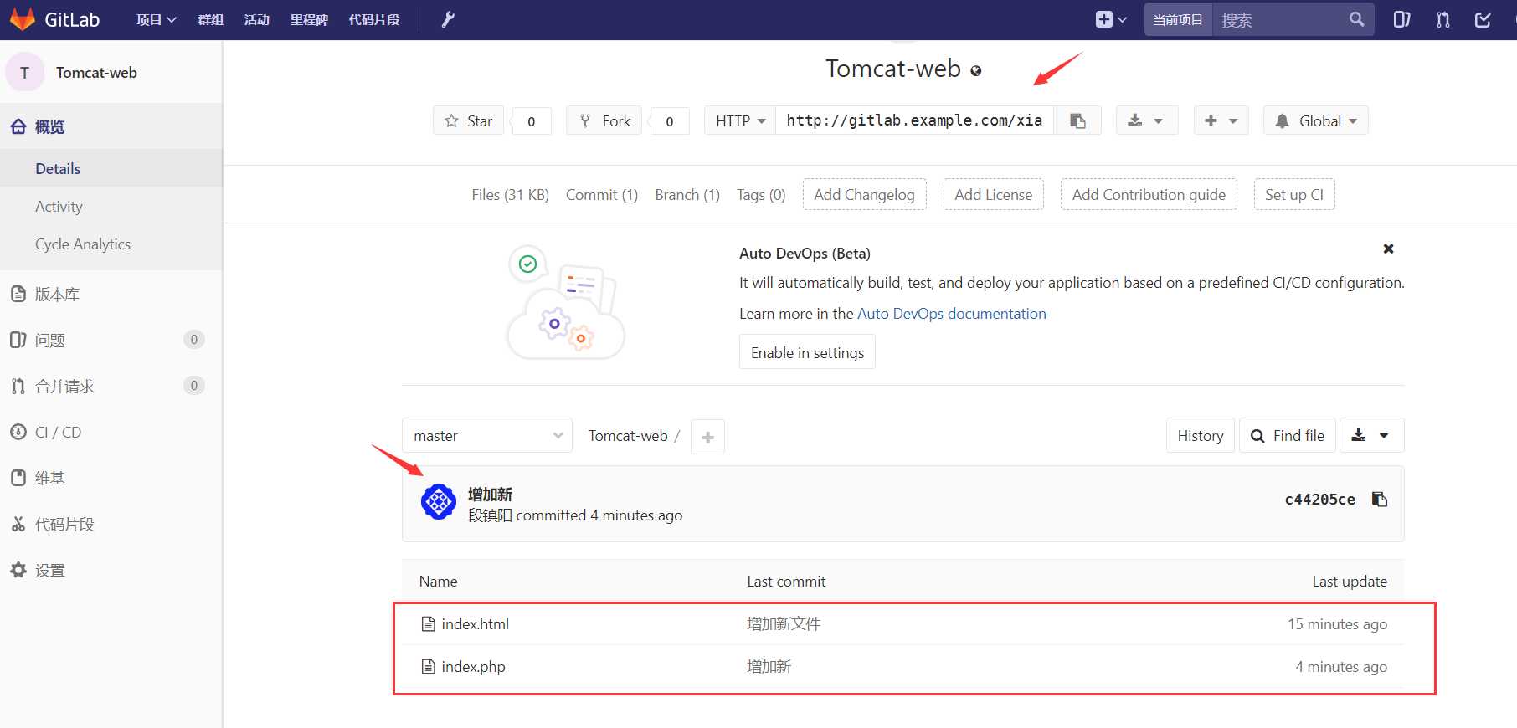Click the Add Changelog button

coord(864,194)
